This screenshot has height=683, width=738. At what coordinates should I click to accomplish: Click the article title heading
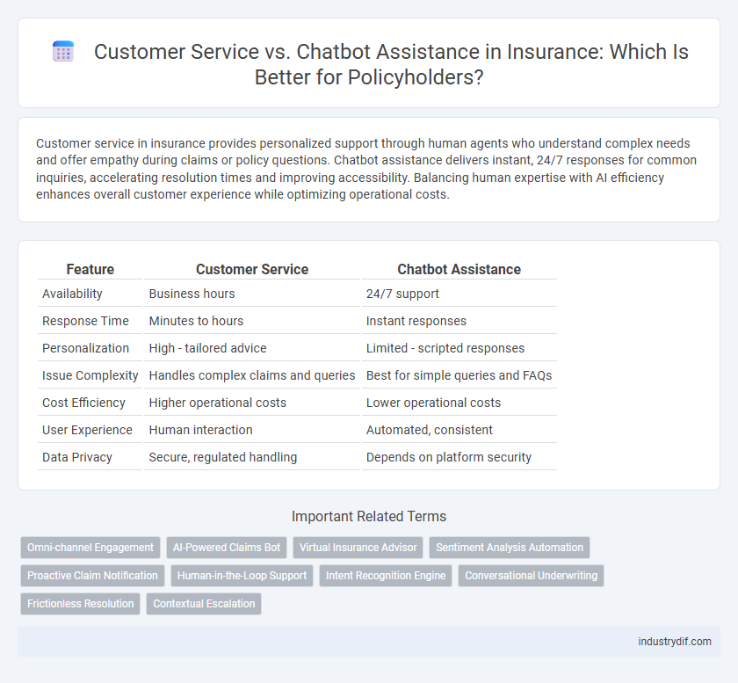click(x=391, y=64)
